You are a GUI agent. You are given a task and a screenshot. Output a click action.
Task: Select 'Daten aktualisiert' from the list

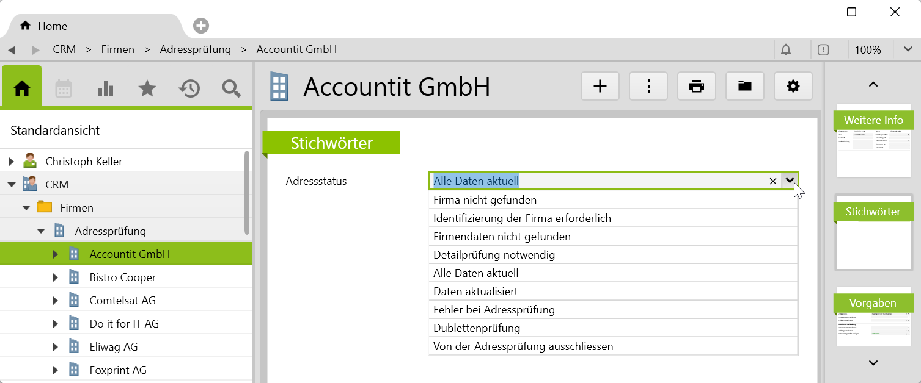tap(475, 292)
